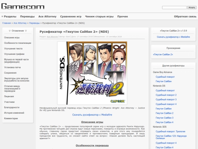This screenshot has width=198, height=149.
Task: Open the Ace Attorney menu item
Action: (47, 17)
